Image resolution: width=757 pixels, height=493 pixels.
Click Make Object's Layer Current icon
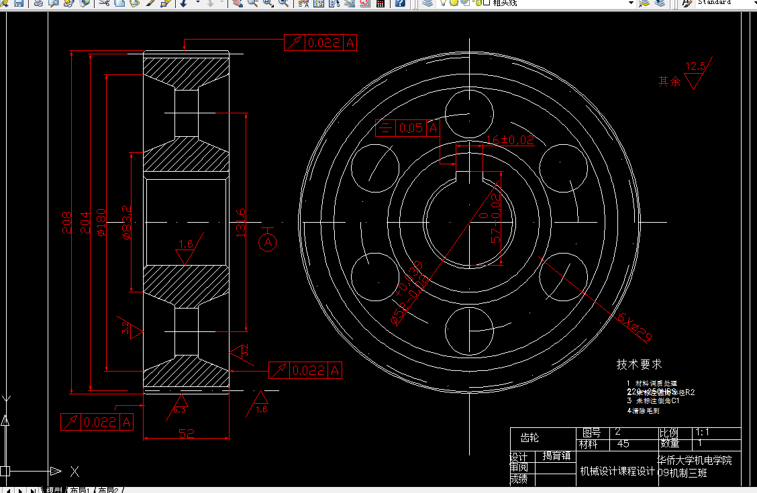[x=644, y=3]
